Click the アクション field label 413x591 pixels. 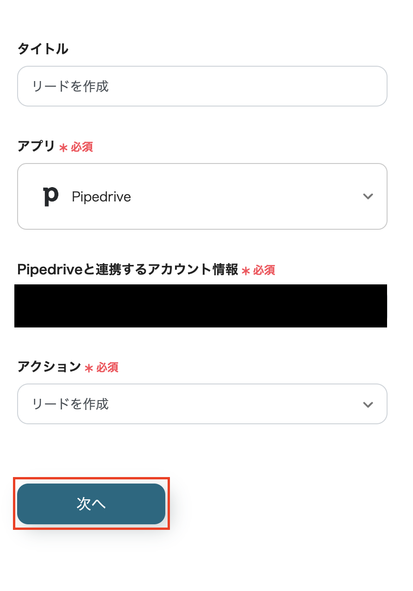tap(49, 367)
